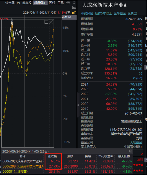147x175 pixels.
Task: Click 投资类型 普通股票型基金
Action: [131, 121]
